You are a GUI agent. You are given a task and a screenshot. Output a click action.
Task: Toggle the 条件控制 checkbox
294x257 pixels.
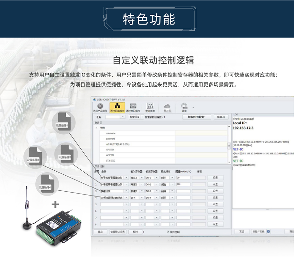click(x=168, y=232)
